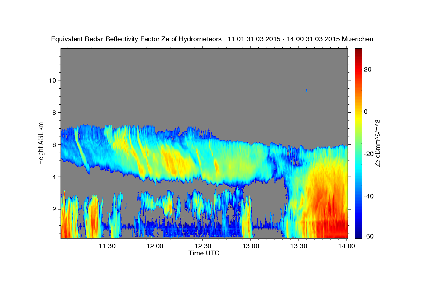Image resolution: width=430 pixels, height=286 pixels.
Task: Click the '14:00' time tick label
Action: click(347, 246)
